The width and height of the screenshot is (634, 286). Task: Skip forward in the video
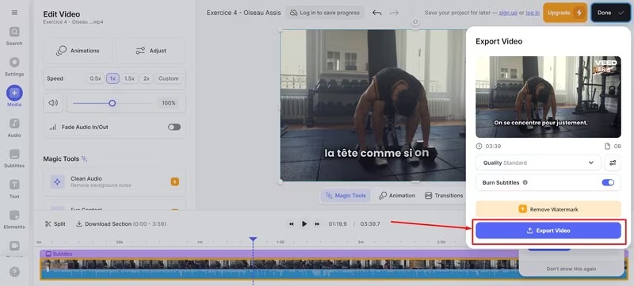(x=317, y=223)
